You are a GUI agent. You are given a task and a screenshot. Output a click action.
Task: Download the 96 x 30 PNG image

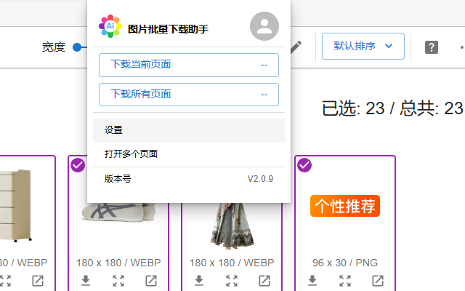coord(312,280)
